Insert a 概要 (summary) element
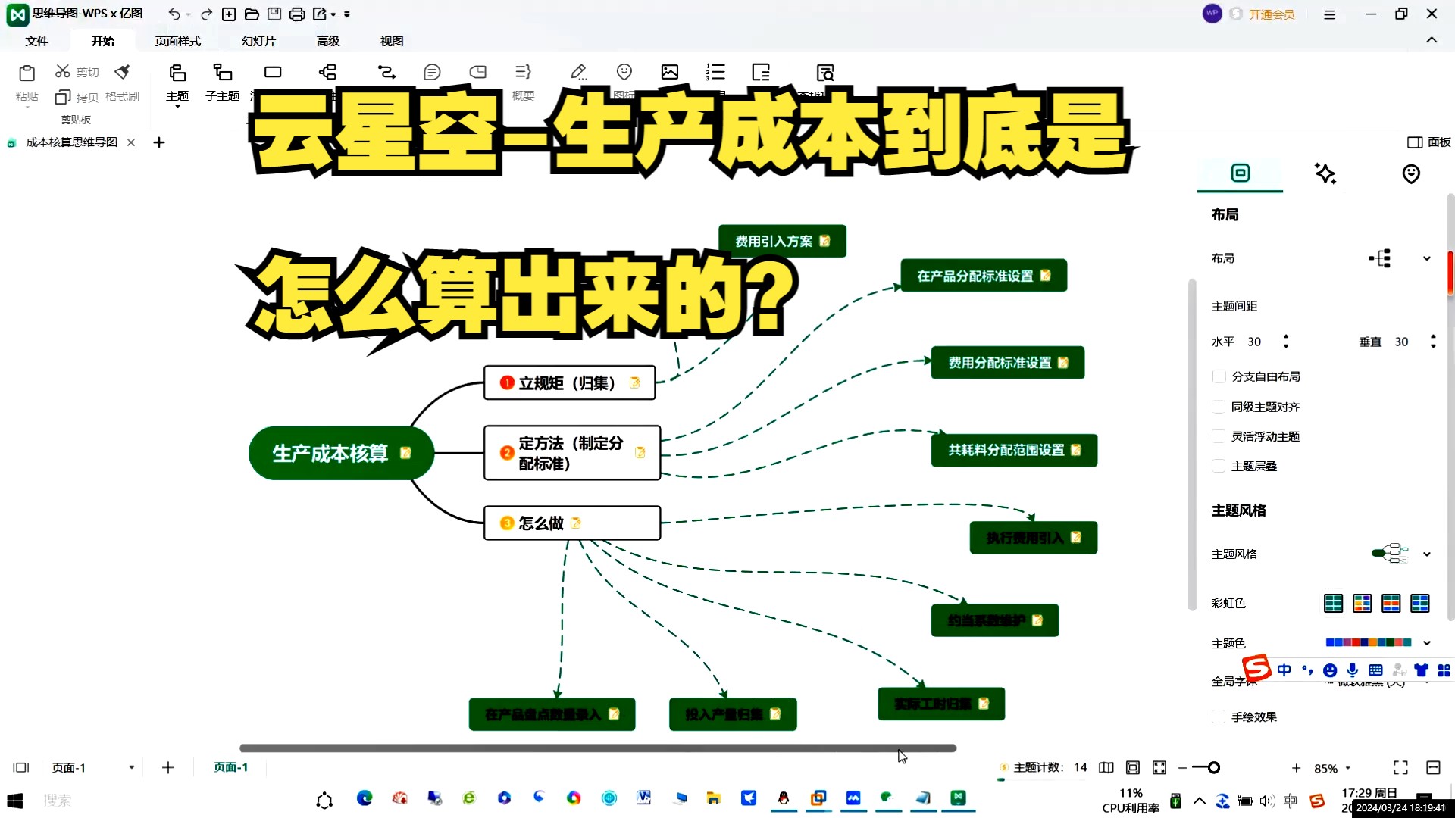Screen dimensions: 1455x818 (523, 80)
